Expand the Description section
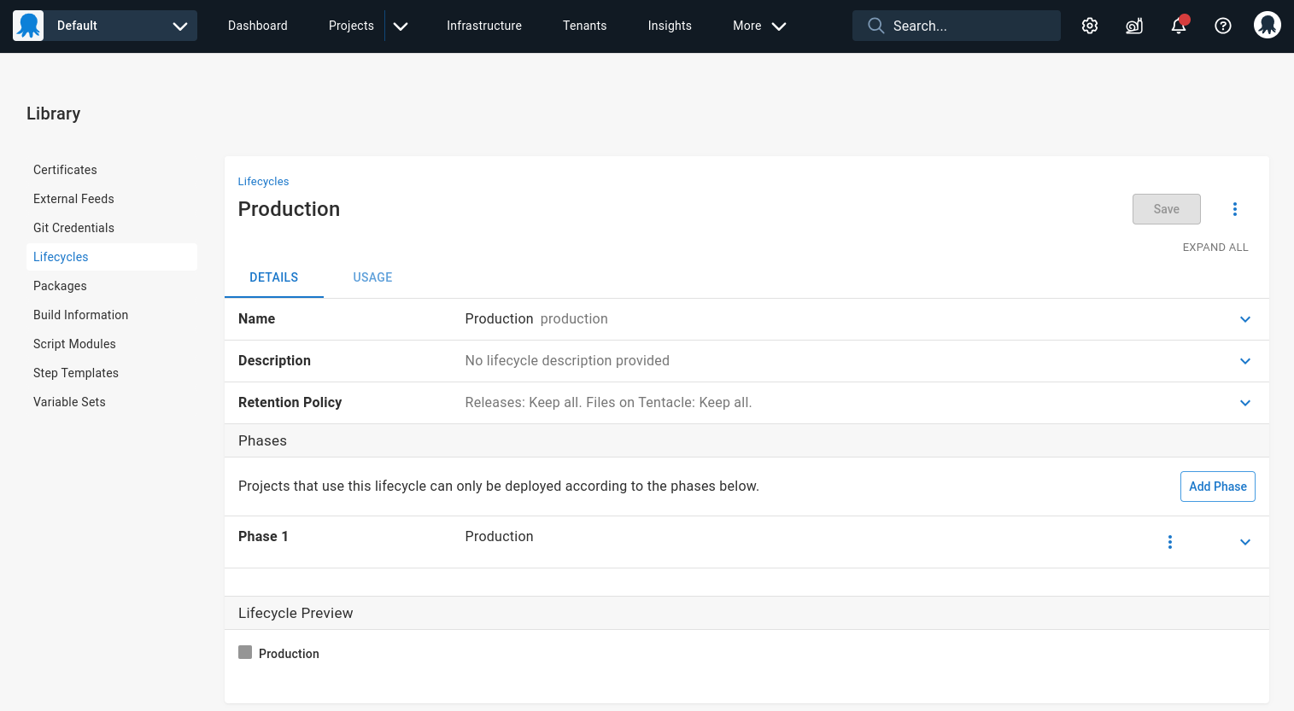The height and width of the screenshot is (711, 1294). pyautogui.click(x=1245, y=361)
